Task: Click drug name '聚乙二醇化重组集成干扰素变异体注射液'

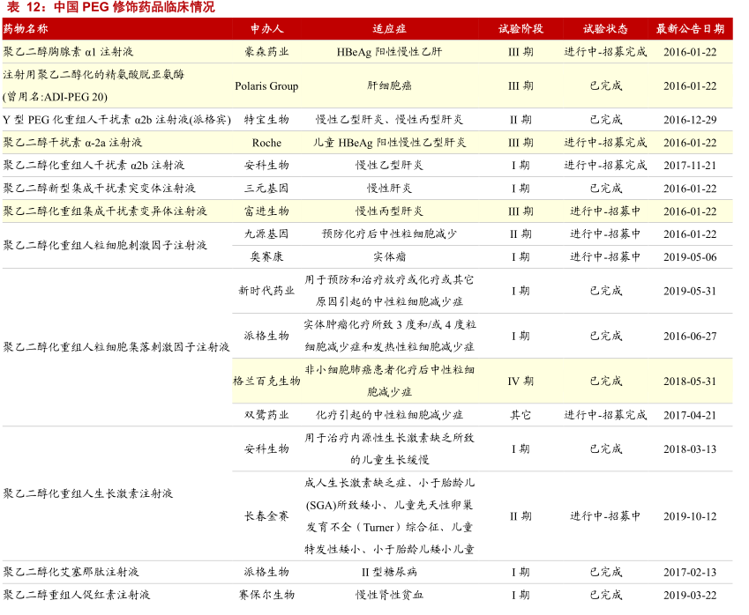Action: click(105, 211)
